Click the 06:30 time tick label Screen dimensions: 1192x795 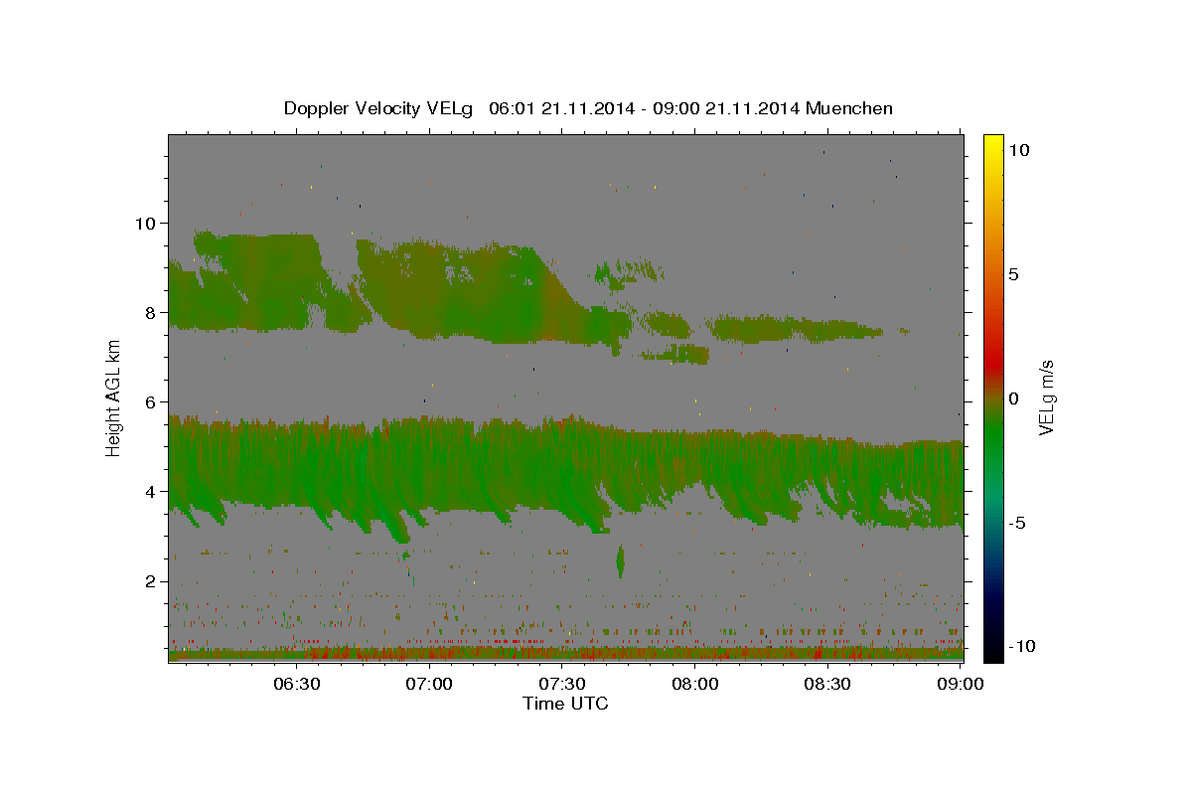tap(297, 685)
